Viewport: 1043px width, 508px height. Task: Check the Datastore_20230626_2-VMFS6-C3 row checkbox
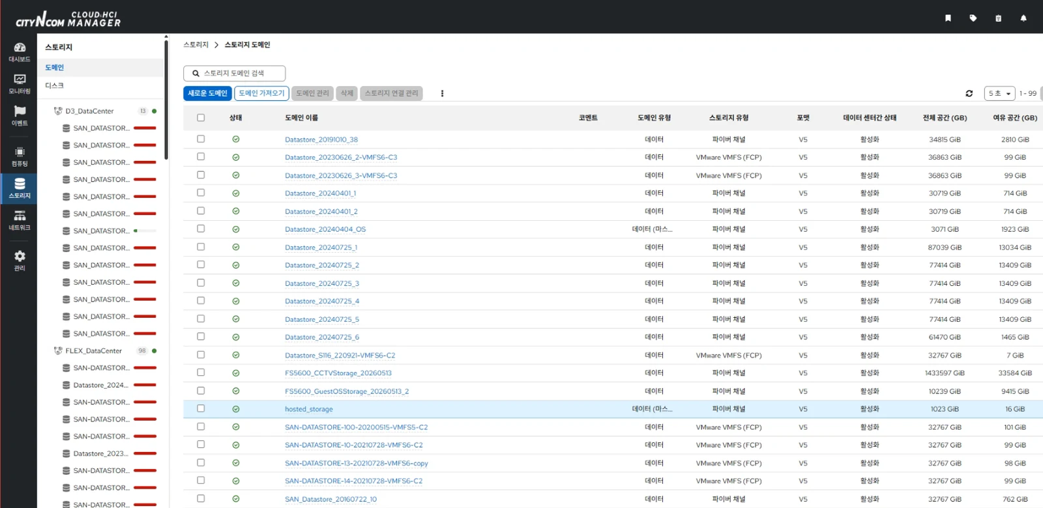(201, 157)
